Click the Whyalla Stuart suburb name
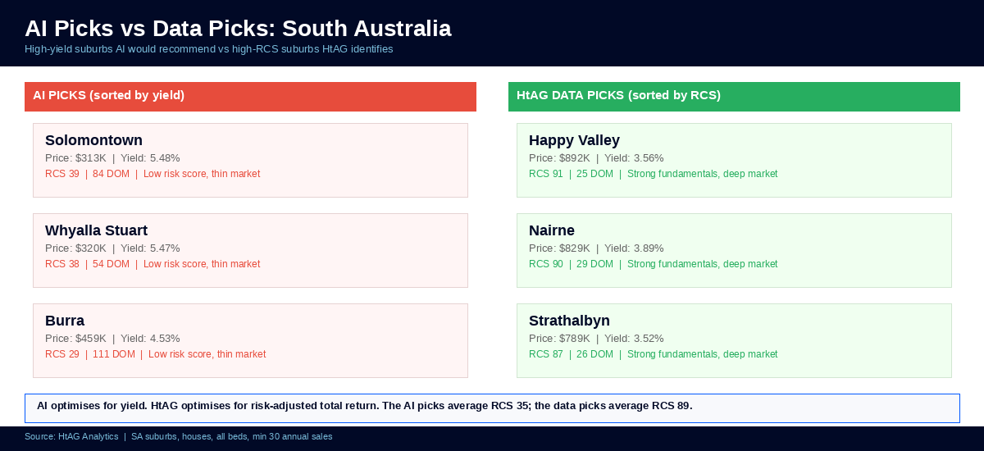Screen dimensions: 984x451 tap(96, 230)
